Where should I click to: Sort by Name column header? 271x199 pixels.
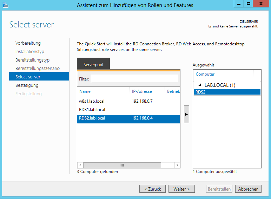pyautogui.click(x=85, y=91)
